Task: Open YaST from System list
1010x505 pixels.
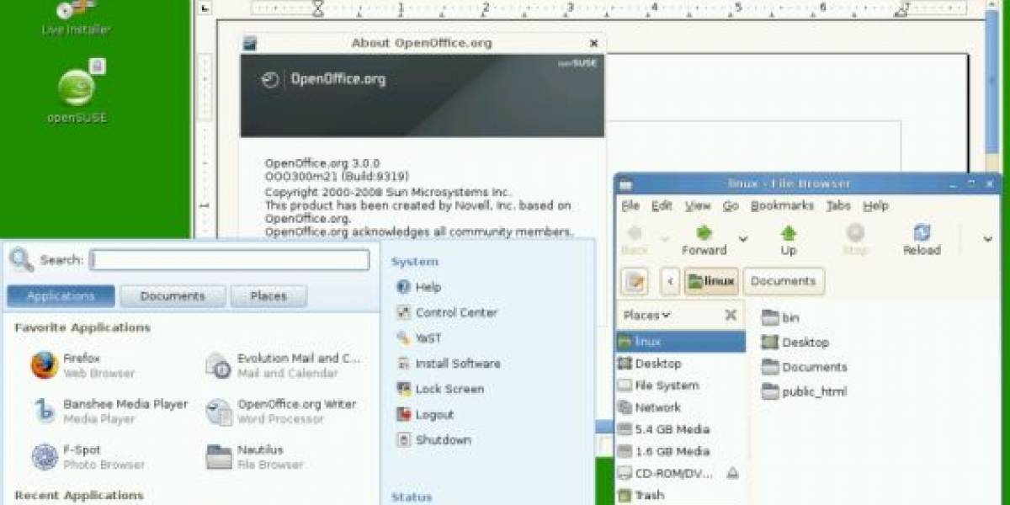Action: point(417,338)
